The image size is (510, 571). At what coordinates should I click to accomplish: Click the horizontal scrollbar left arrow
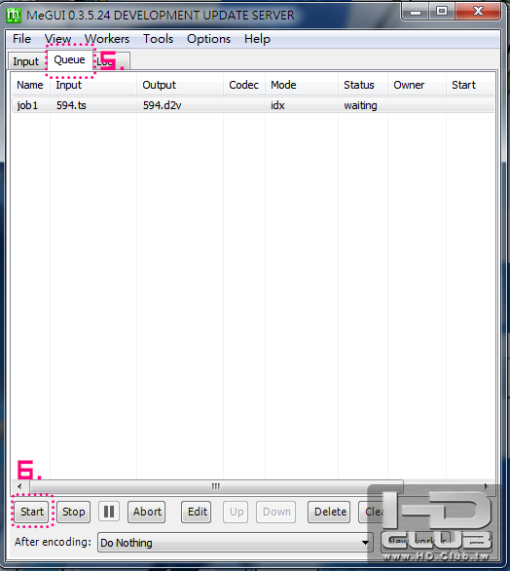coord(19,486)
